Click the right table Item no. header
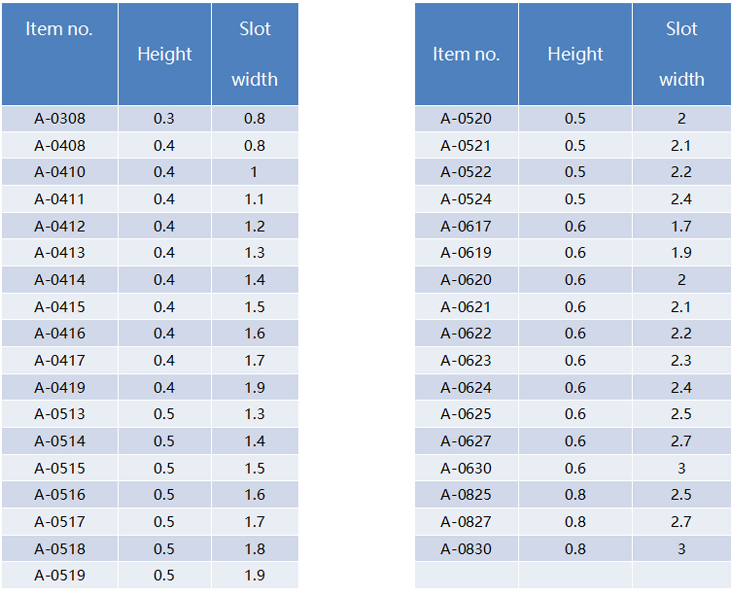Image resolution: width=736 pixels, height=595 pixels. pyautogui.click(x=466, y=54)
